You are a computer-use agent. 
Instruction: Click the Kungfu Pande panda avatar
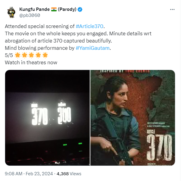pyautogui.click(x=11, y=12)
